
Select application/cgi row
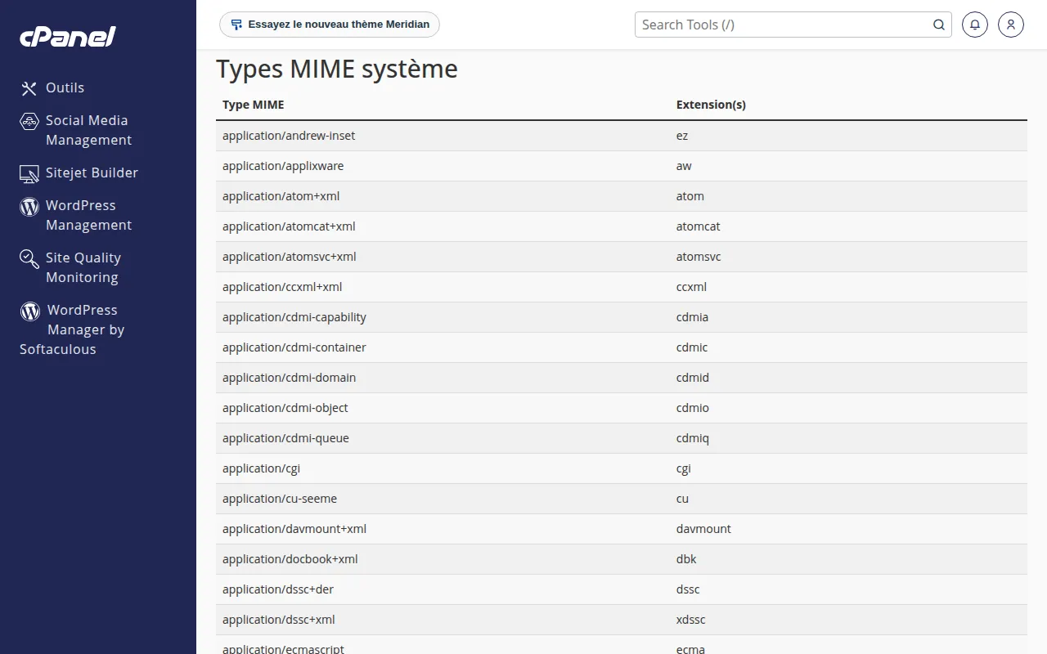622,468
